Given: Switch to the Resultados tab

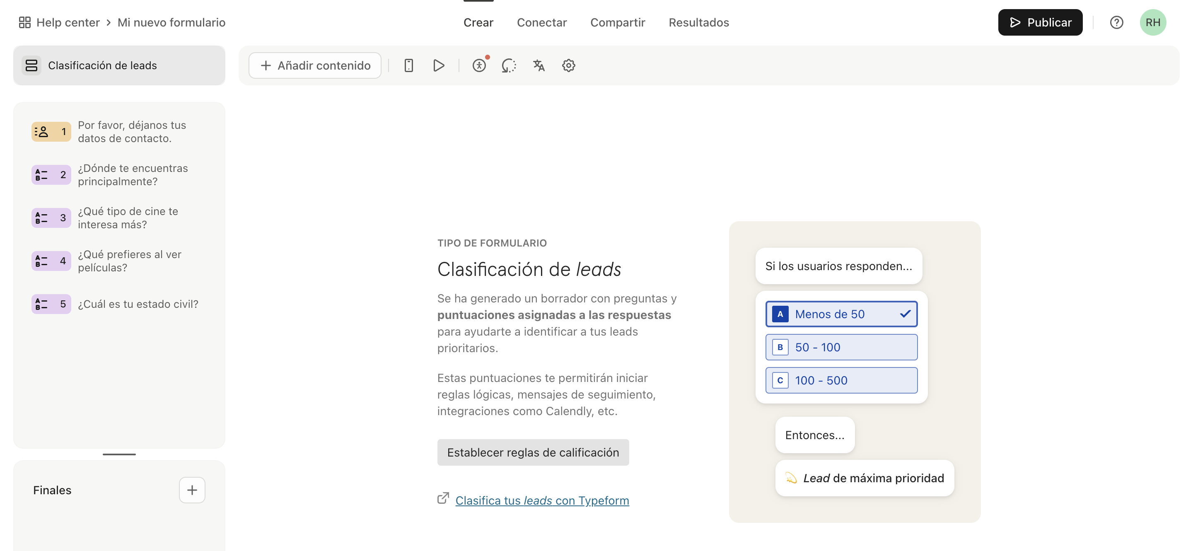Looking at the screenshot, I should [699, 22].
